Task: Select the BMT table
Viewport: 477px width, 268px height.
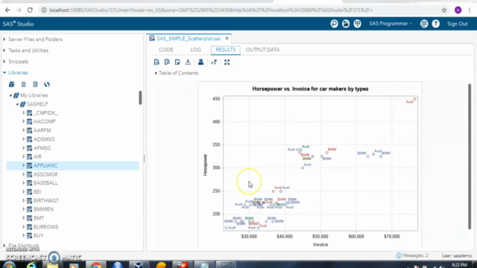Action: [x=39, y=218]
